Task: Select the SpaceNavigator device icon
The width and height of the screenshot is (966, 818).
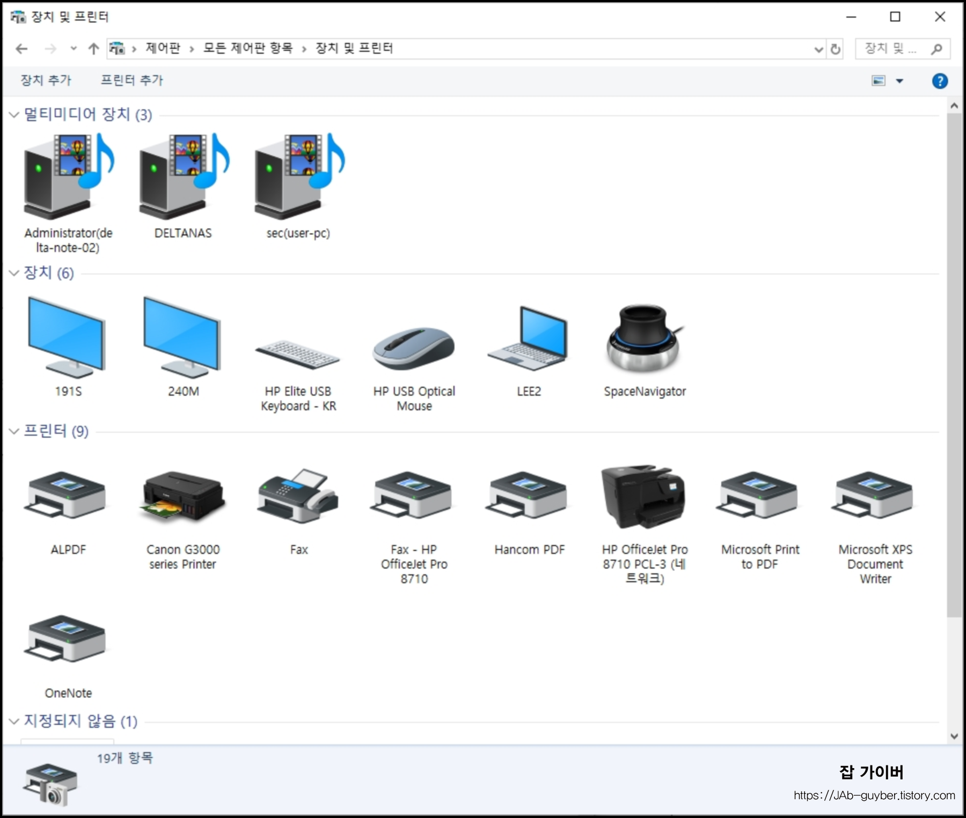Action: click(x=645, y=338)
